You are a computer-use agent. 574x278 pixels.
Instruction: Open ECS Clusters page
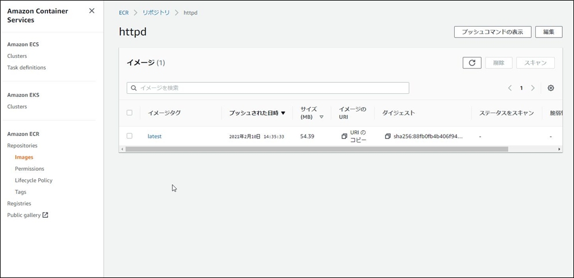click(x=17, y=56)
